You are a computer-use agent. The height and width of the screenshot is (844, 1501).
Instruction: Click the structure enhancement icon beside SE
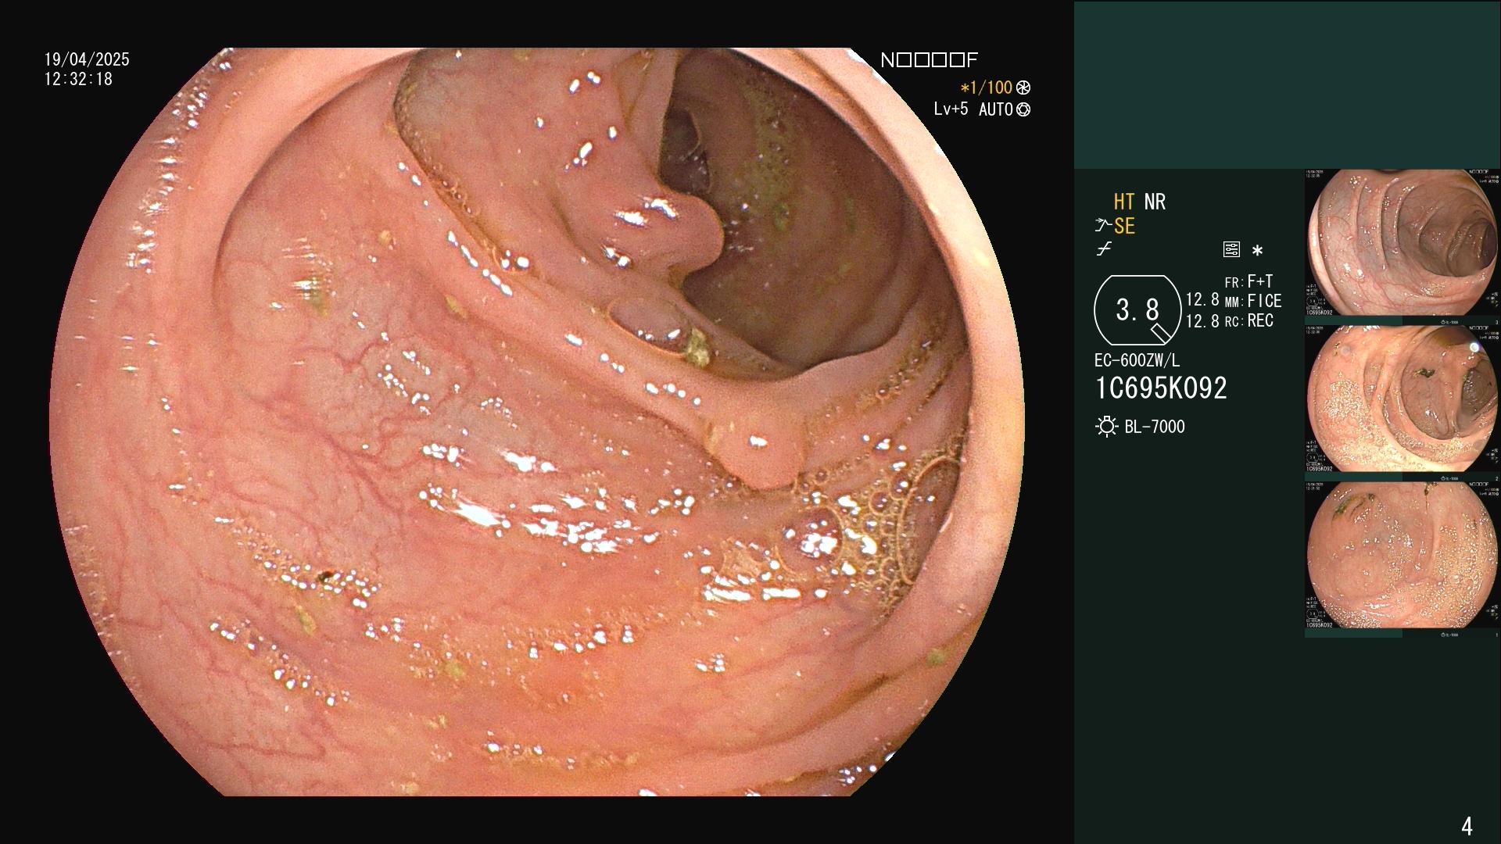click(1103, 226)
